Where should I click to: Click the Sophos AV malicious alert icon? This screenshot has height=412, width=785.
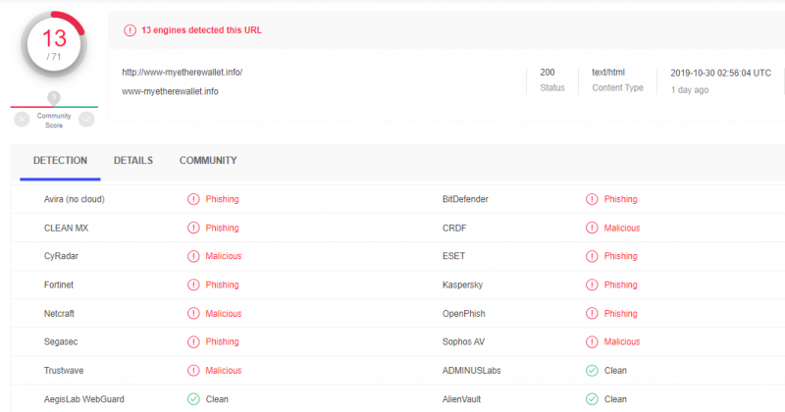(x=592, y=342)
